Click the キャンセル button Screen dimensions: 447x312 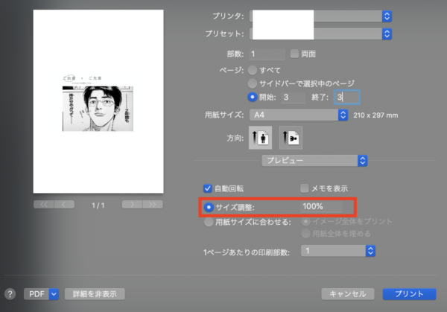point(348,294)
